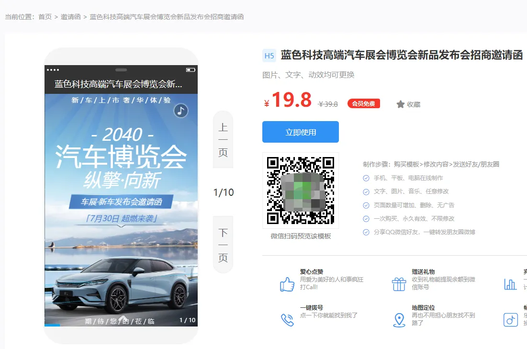Viewport: 527px width, 349px height.
Task: Click the up-arrow swipe icon at preview bottom
Action: 123,319
